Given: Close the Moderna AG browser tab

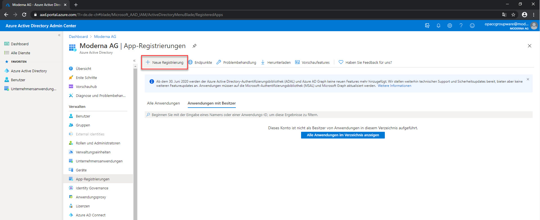Looking at the screenshot, I should (x=65, y=5).
